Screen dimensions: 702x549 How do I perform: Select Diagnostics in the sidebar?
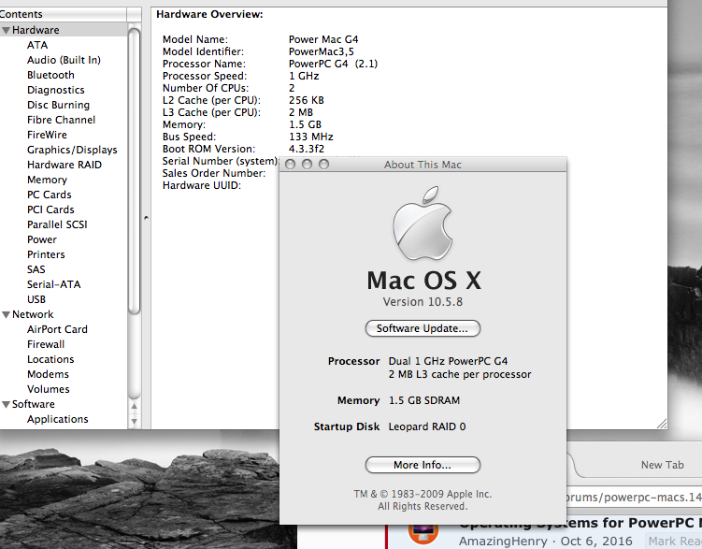55,90
